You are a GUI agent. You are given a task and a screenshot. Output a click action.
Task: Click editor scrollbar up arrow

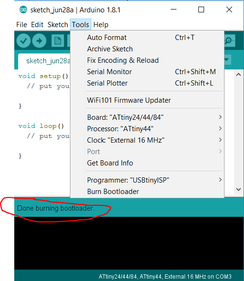tap(238, 75)
